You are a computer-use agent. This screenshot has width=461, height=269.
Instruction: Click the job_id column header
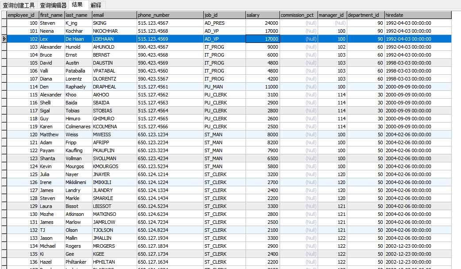pyautogui.click(x=225, y=15)
